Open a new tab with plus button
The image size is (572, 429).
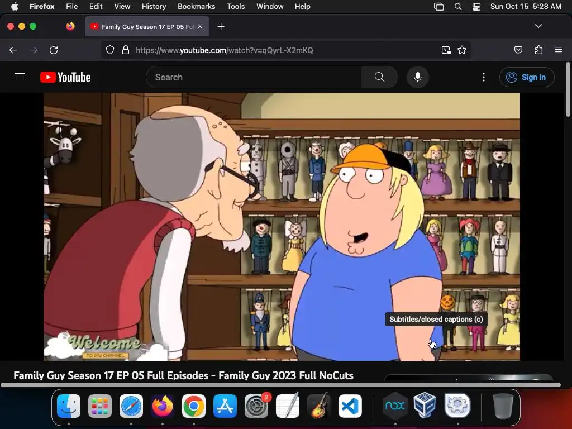tap(221, 27)
